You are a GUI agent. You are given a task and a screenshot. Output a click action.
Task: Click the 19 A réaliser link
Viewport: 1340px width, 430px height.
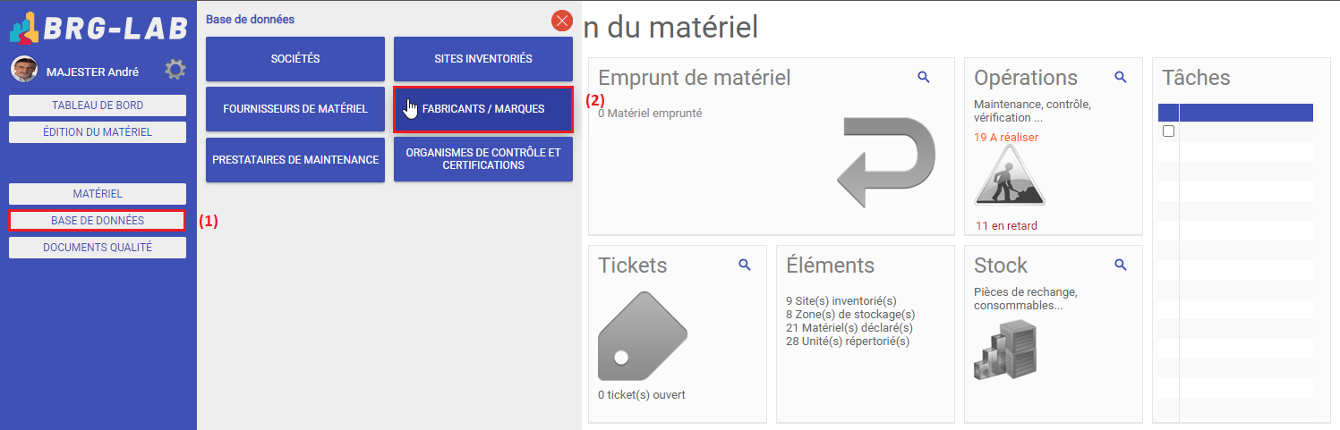1006,138
